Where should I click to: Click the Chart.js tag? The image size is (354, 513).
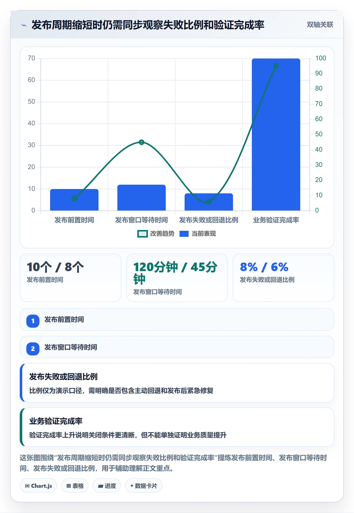coord(38,486)
